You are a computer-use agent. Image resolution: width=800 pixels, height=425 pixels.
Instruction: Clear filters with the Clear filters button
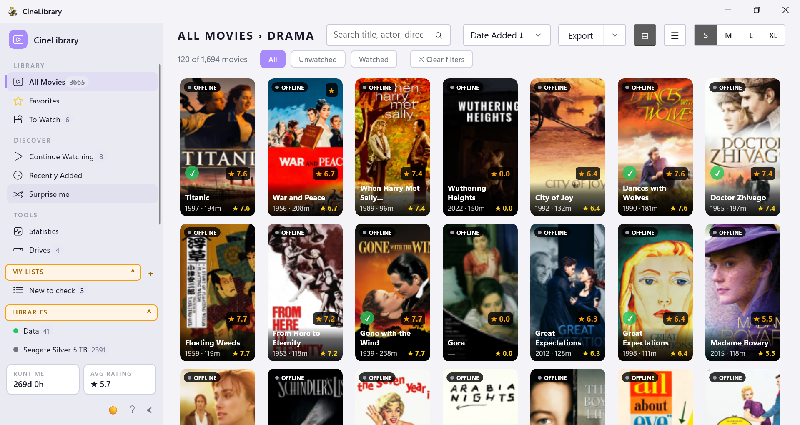pyautogui.click(x=441, y=59)
